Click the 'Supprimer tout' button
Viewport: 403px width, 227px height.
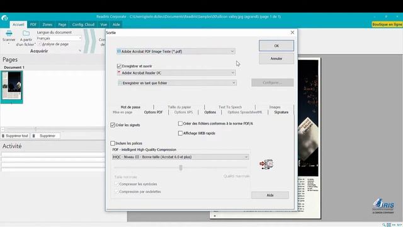(15, 136)
